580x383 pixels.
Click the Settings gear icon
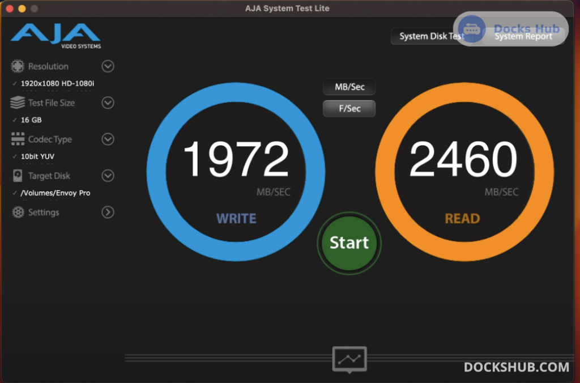tap(18, 212)
